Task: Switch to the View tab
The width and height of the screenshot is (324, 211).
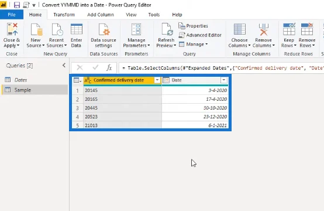Action: click(131, 15)
